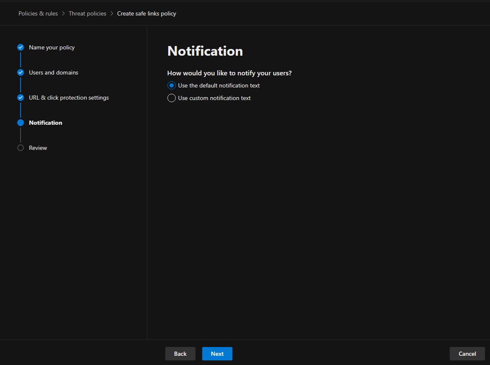The image size is (490, 365).
Task: Click the empty circle icon beside Review step
Action: click(21, 148)
